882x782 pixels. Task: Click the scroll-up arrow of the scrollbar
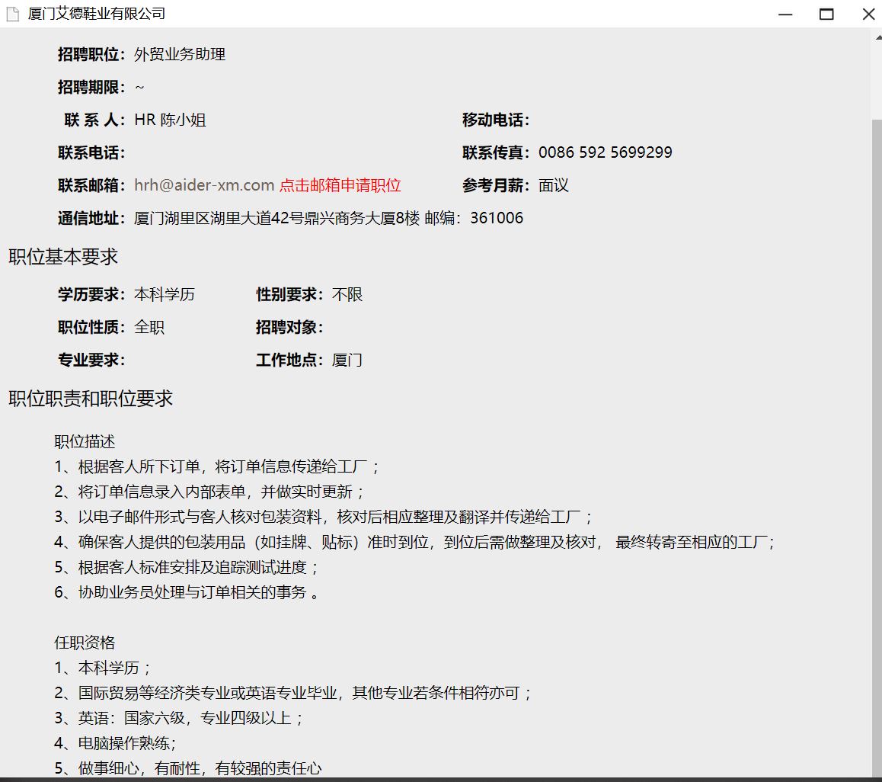coord(877,37)
